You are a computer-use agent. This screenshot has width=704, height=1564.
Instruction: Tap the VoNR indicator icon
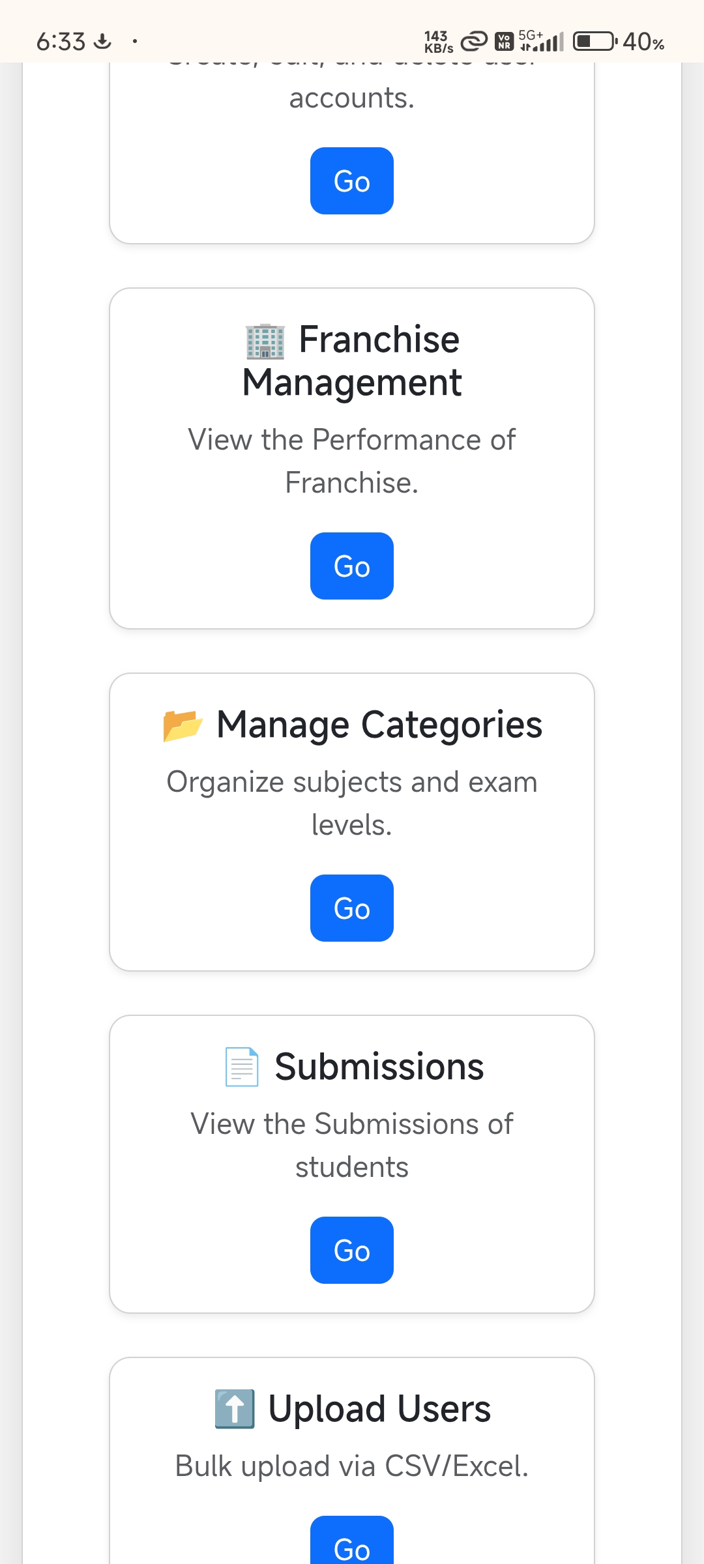pos(504,42)
